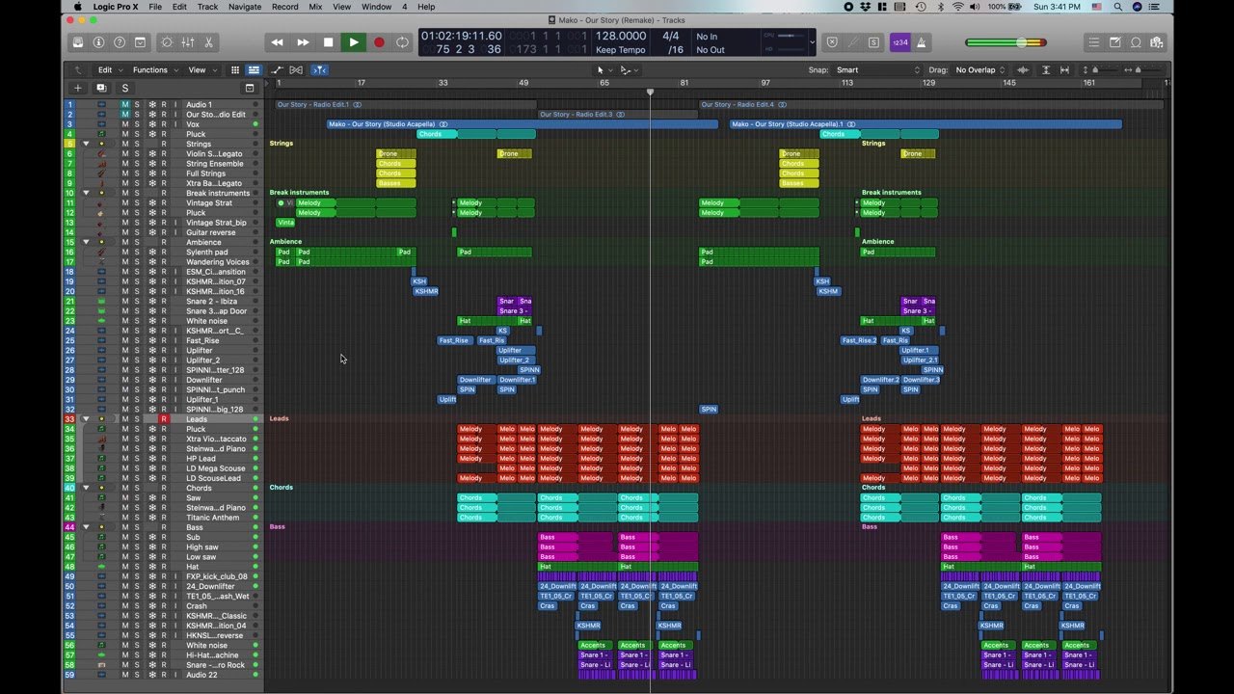1234x694 pixels.
Task: Unmute the Audio 1 track
Action: coord(125,104)
